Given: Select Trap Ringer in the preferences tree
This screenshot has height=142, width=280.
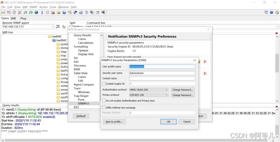Looking at the screenshot, I should pos(81,96).
